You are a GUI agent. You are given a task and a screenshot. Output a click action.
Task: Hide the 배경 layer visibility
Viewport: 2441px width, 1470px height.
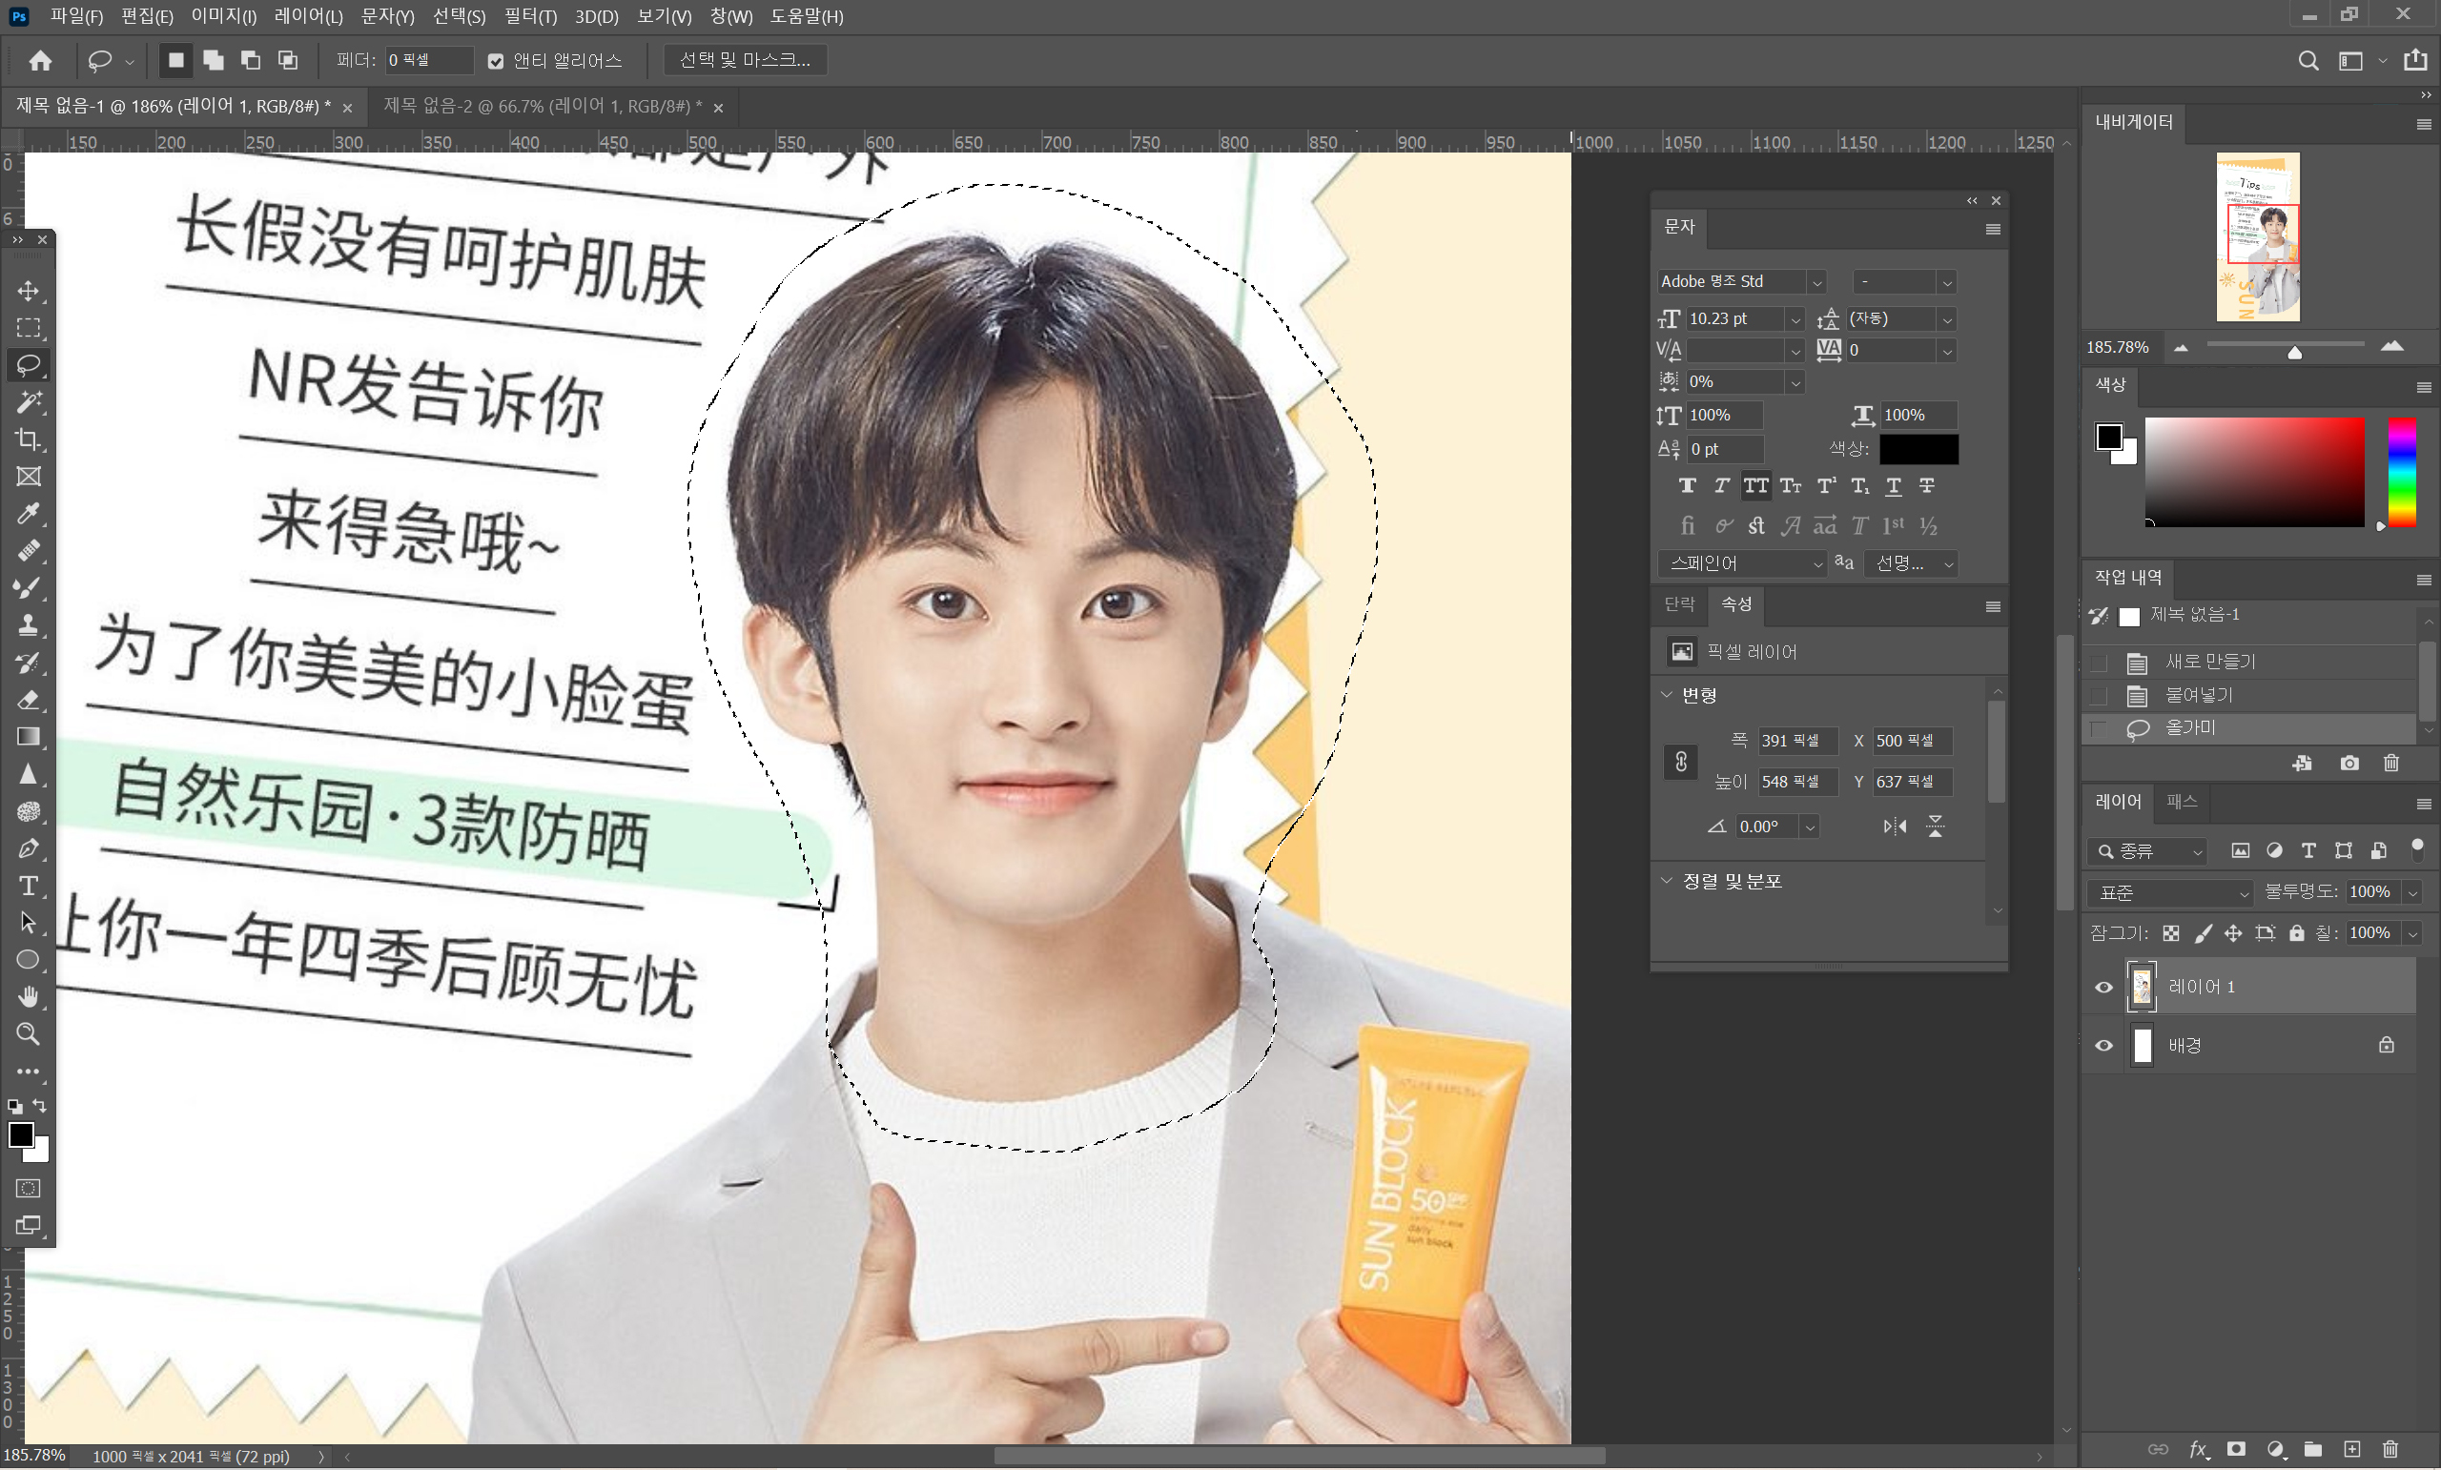(2103, 1046)
